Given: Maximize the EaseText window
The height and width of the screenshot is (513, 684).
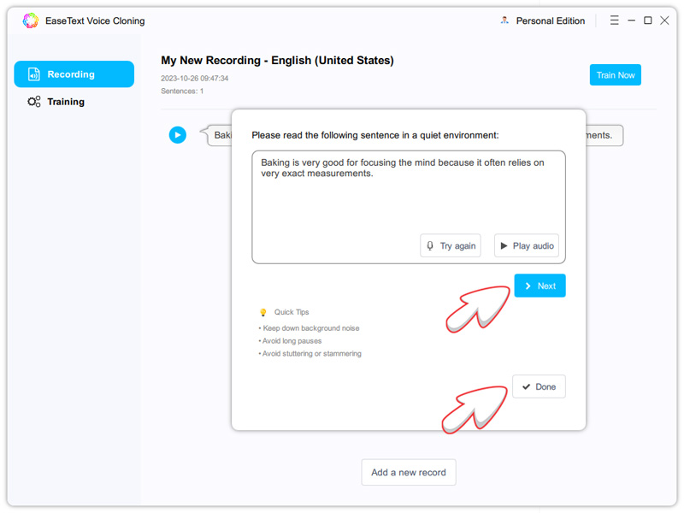Looking at the screenshot, I should [648, 21].
